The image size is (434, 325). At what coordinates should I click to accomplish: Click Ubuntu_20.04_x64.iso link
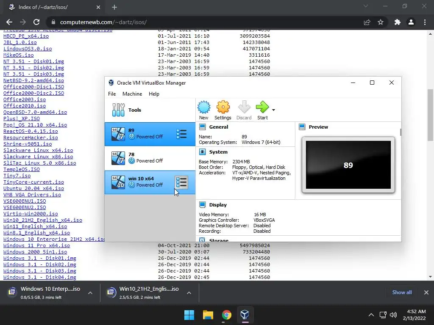coord(33,188)
